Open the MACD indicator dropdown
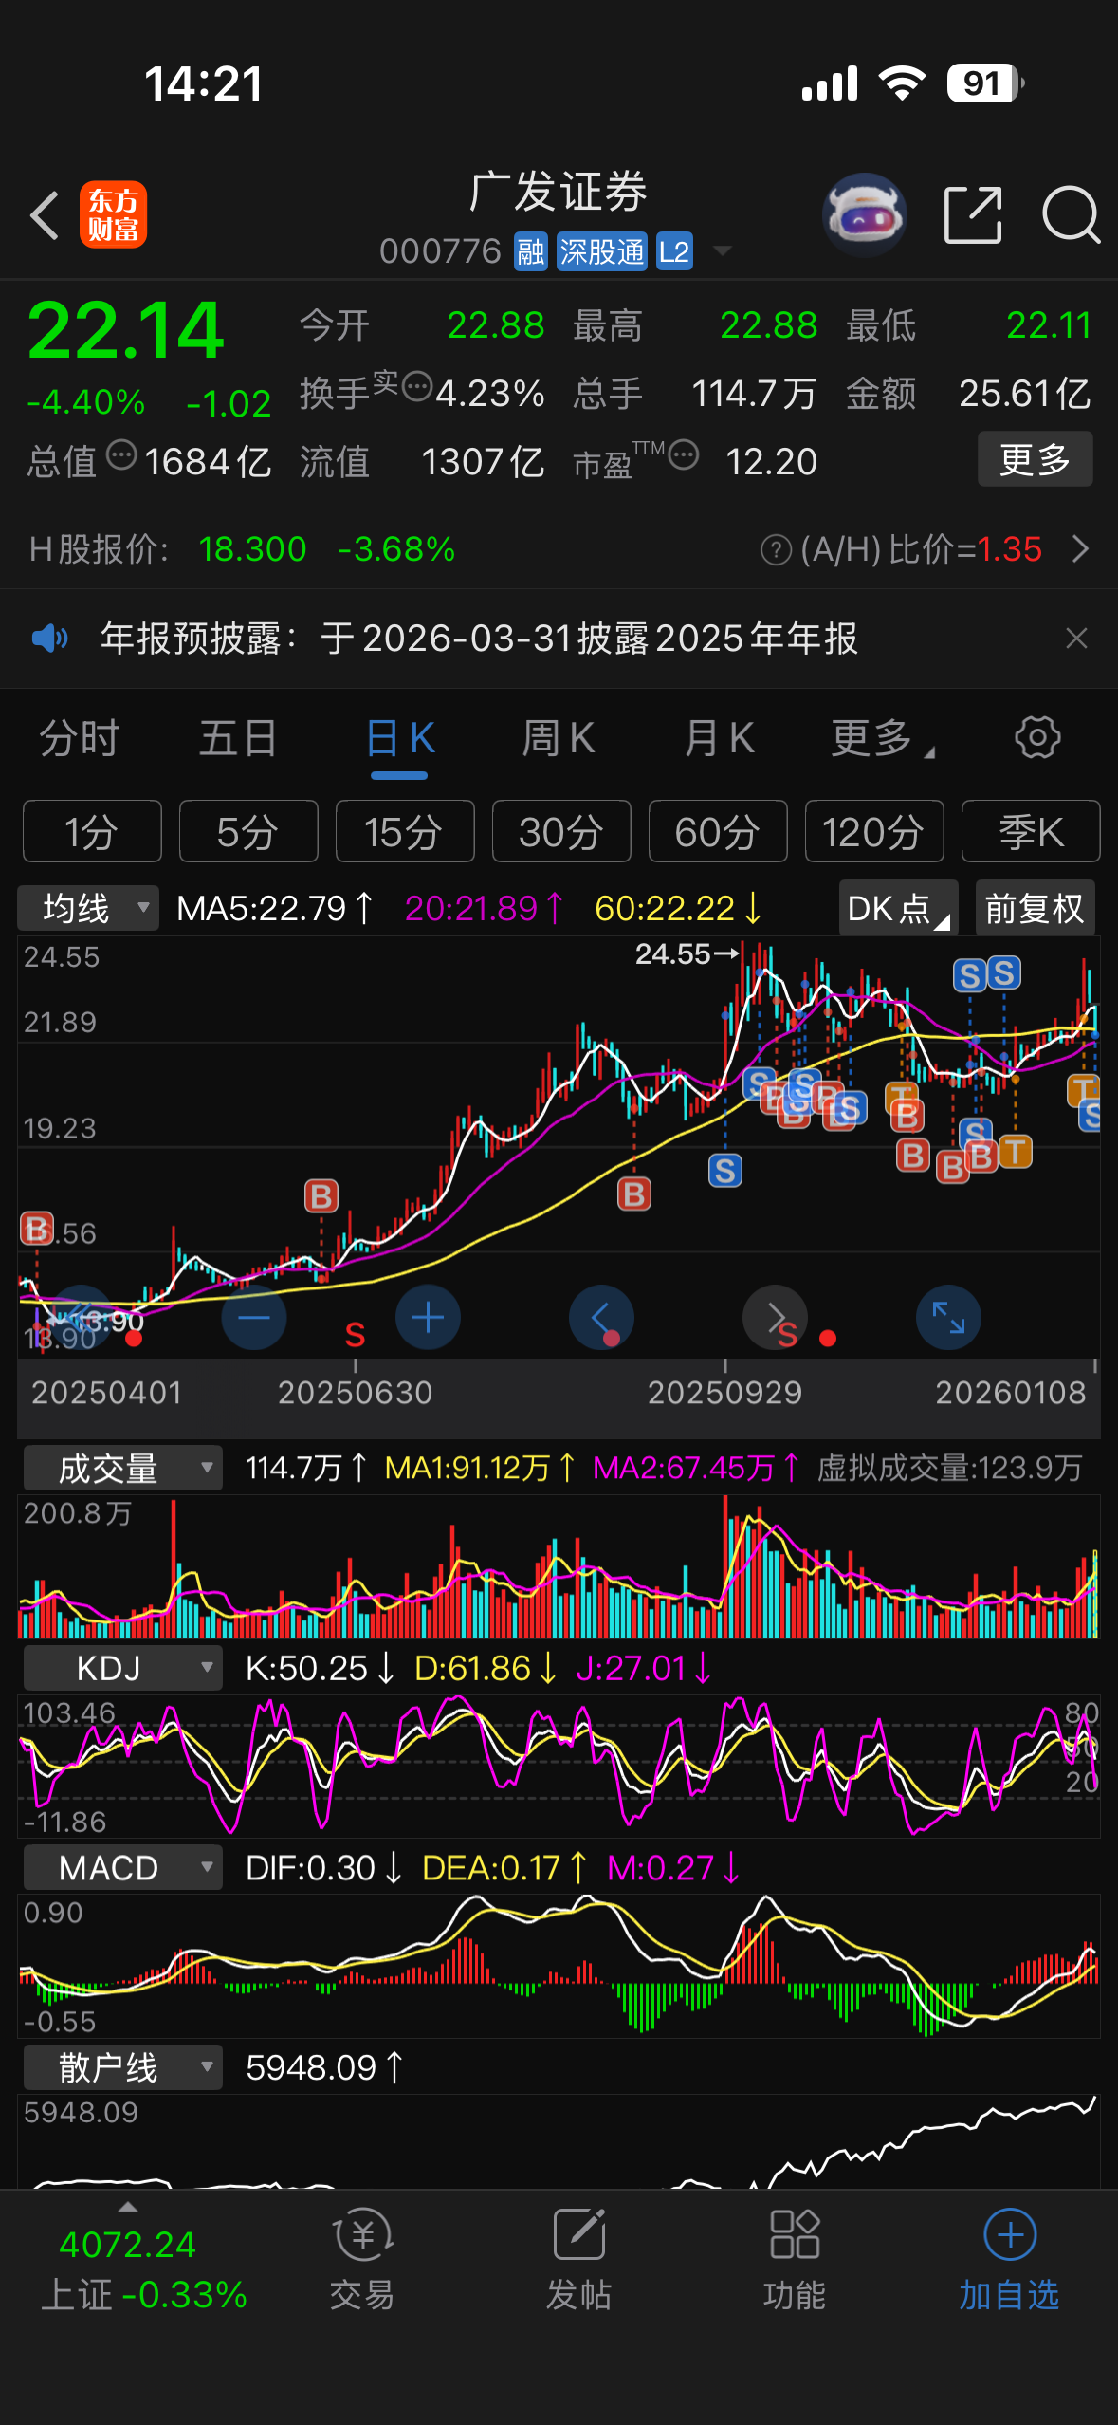This screenshot has width=1118, height=2425. 122,1868
